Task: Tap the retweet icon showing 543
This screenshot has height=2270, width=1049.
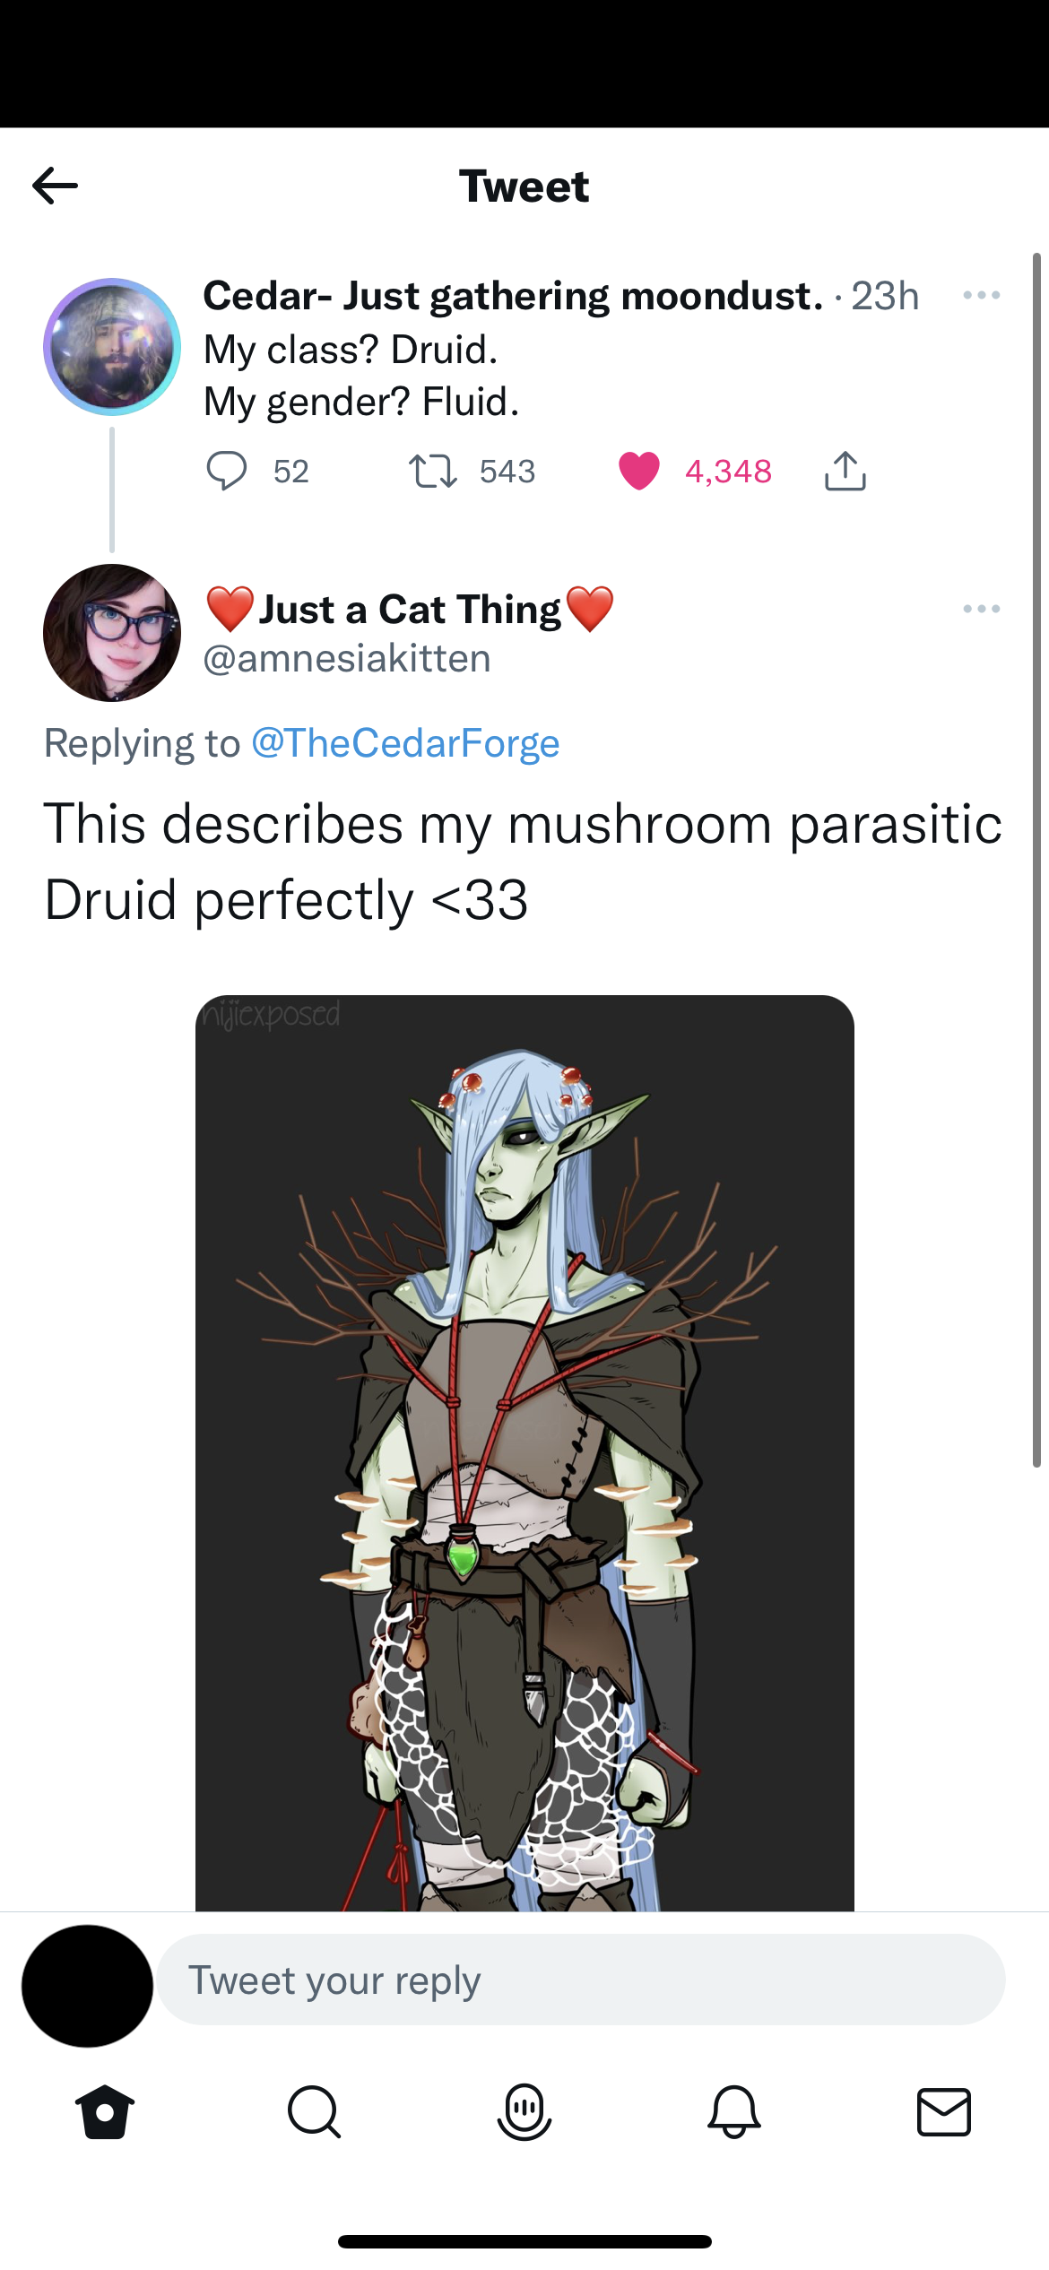Action: click(x=433, y=471)
